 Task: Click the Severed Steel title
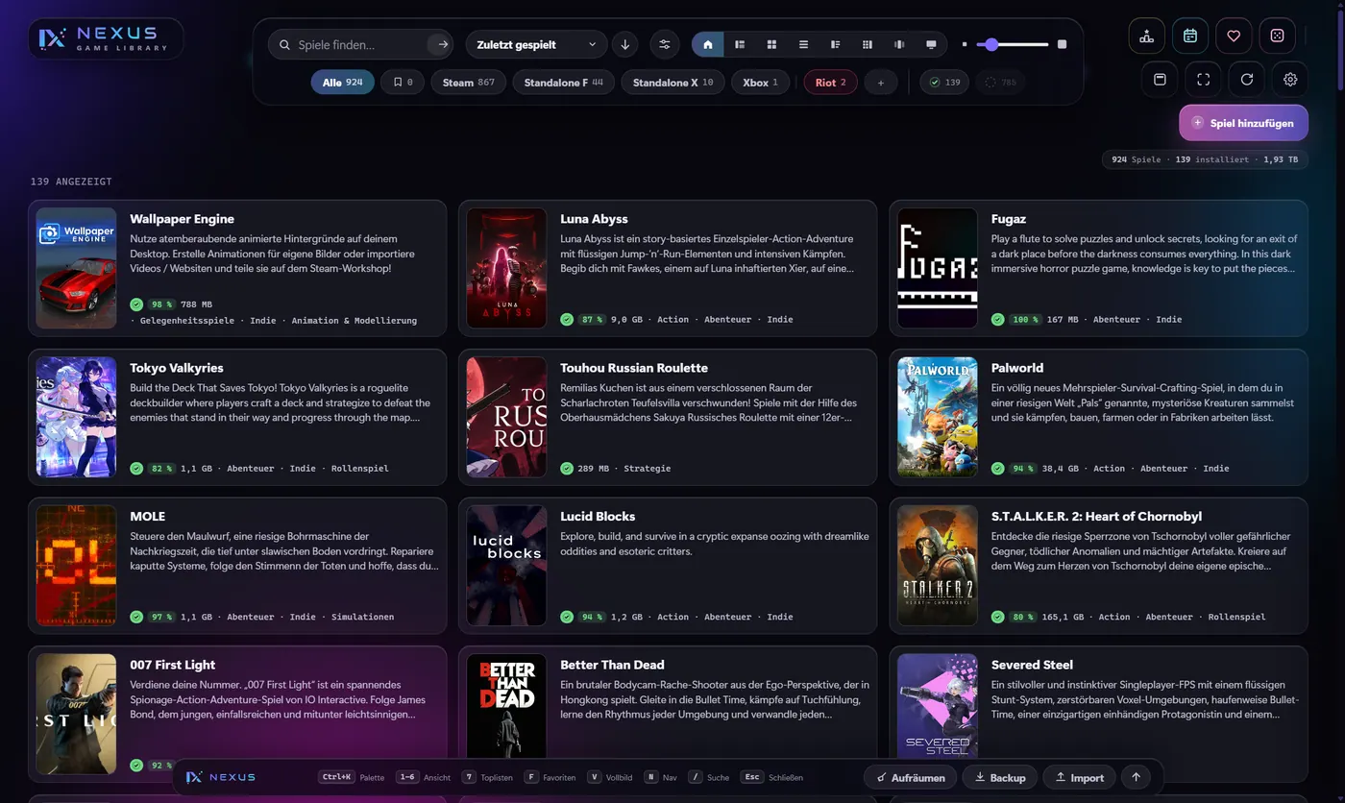[x=1032, y=665]
